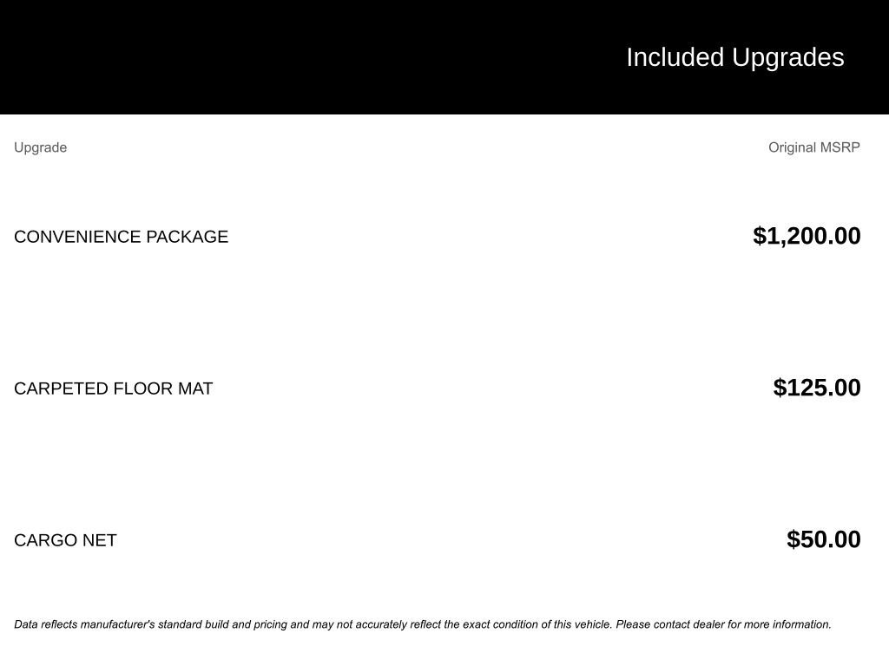Select the CARGO NET upgrade name
Screen dimensions: 889x666
coord(65,540)
